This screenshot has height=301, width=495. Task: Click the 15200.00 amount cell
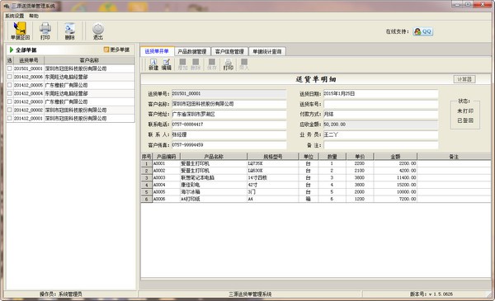point(395,185)
